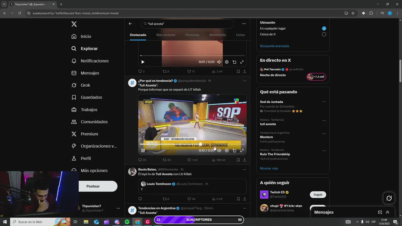Go back with the search page arrow
Image resolution: width=402 pixels, height=226 pixels.
point(130,24)
